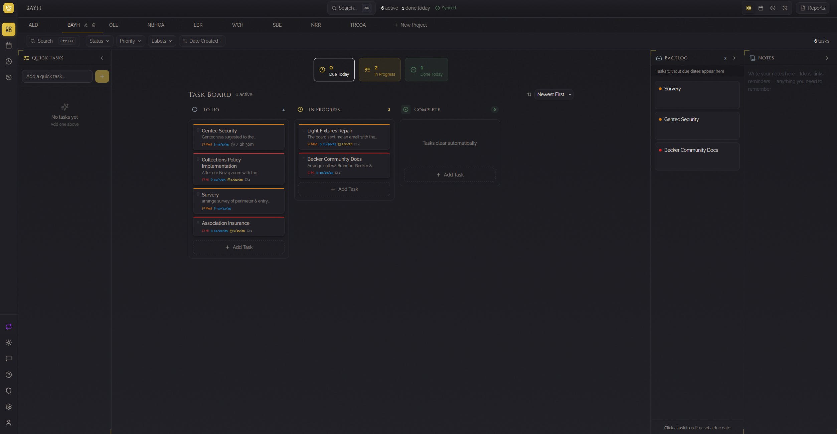Toggle the In Progress summary card
837x434 pixels.
coord(379,70)
